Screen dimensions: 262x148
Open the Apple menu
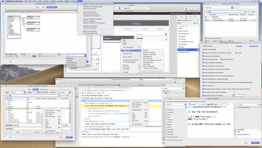pyautogui.click(x=3, y=1)
